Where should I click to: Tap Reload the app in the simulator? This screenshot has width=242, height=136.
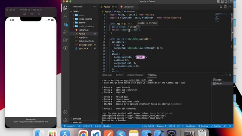[41, 122]
